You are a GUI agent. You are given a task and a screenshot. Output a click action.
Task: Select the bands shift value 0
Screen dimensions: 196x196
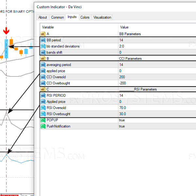pyautogui.click(x=120, y=52)
